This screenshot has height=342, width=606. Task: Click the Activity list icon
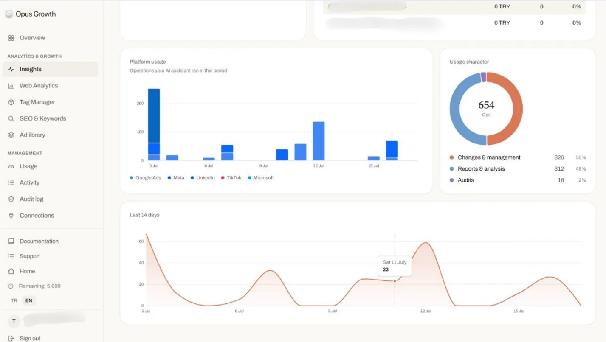(11, 183)
